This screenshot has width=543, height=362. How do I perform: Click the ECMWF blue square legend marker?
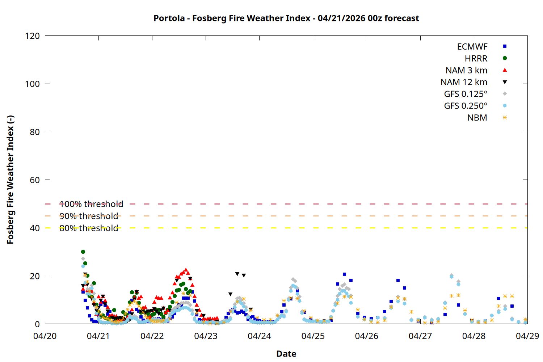505,46
